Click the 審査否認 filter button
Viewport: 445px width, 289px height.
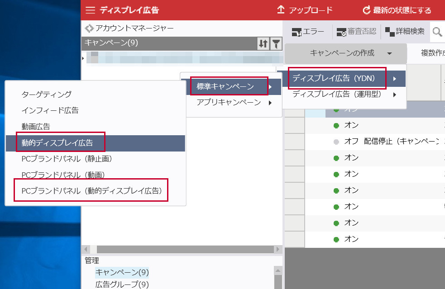pyautogui.click(x=356, y=32)
